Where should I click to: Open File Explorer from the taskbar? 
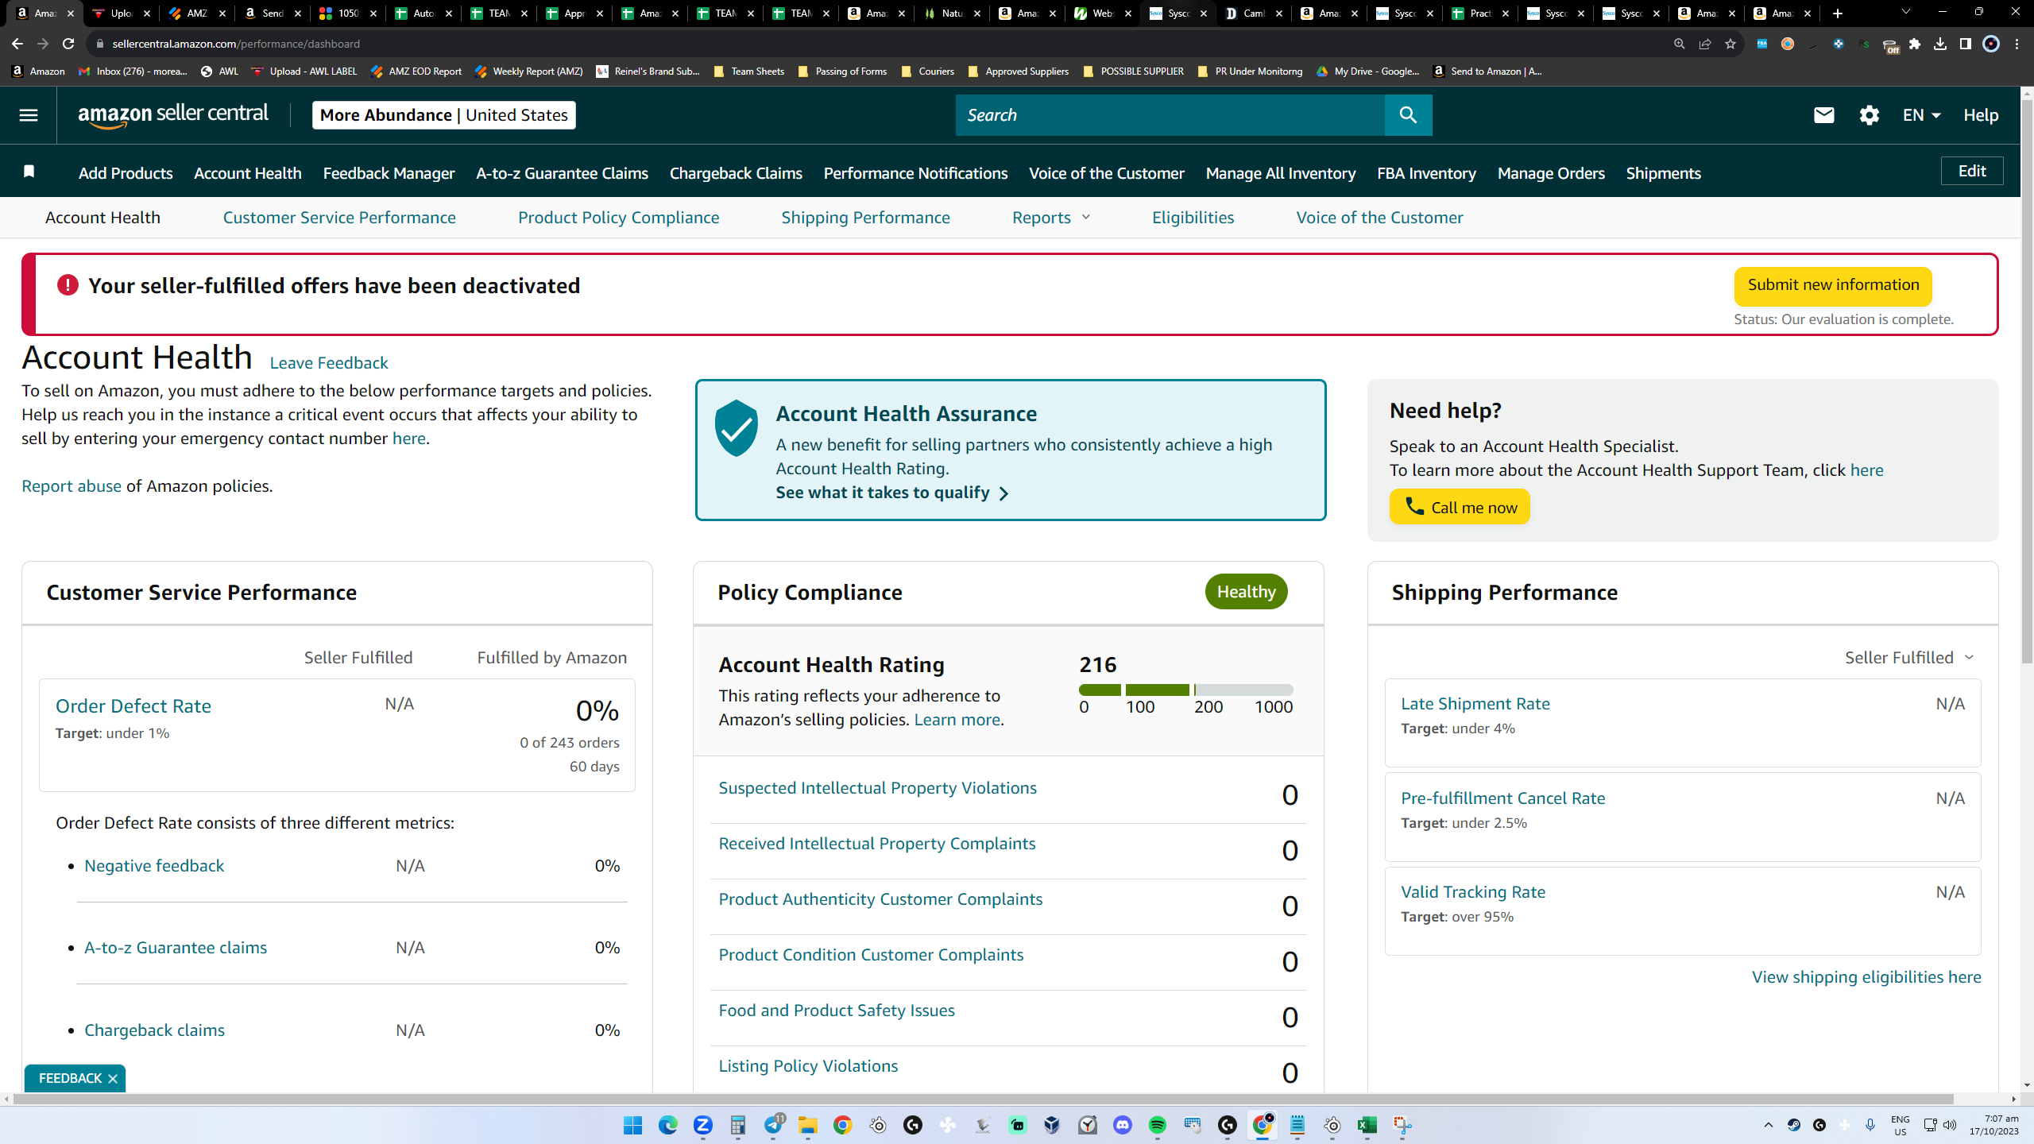pyautogui.click(x=808, y=1125)
